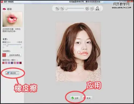
Task: Click the eraser icon on 橡皮擦 button
Action: click(8, 73)
